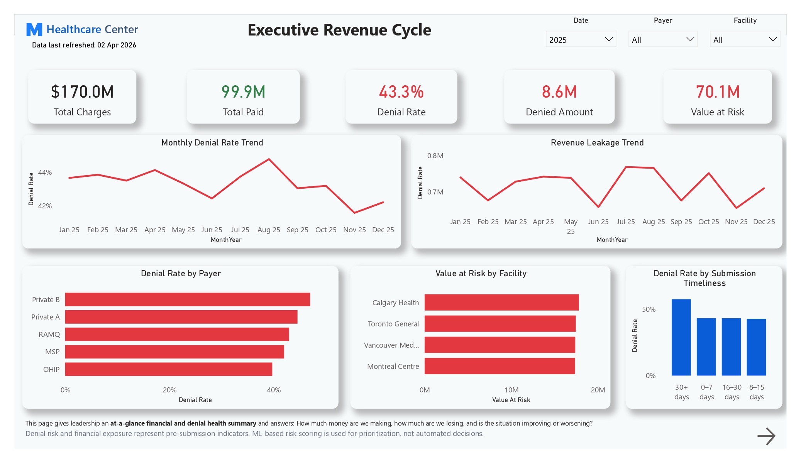Click Jun 25 dip on leakage trend
The image size is (801, 463).
(x=598, y=207)
